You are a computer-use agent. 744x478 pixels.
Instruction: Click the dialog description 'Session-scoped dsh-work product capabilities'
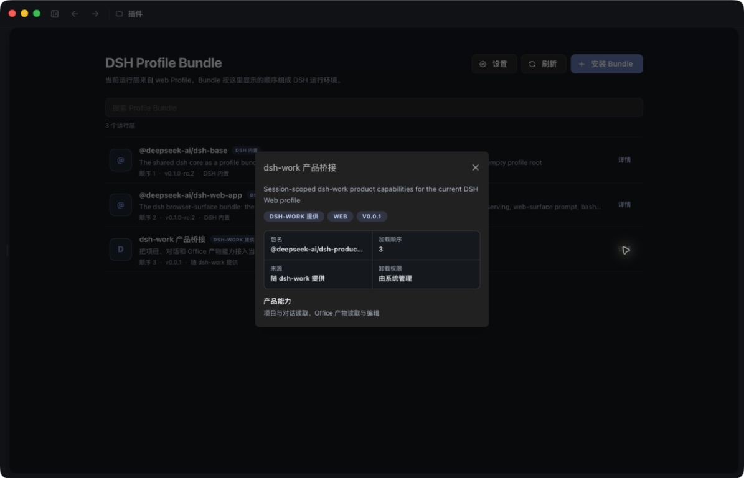370,194
